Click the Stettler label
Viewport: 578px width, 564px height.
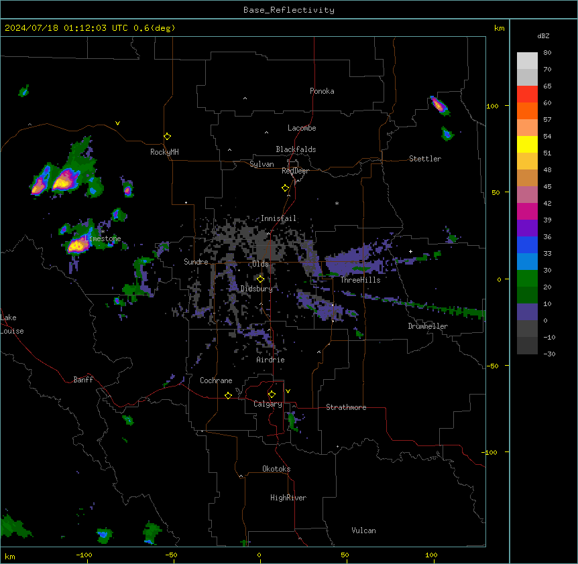[425, 159]
